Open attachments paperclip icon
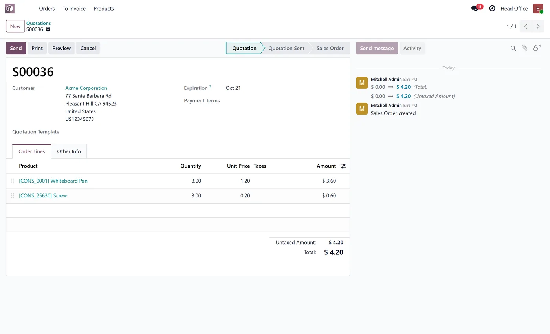Image resolution: width=550 pixels, height=334 pixels. tap(524, 48)
